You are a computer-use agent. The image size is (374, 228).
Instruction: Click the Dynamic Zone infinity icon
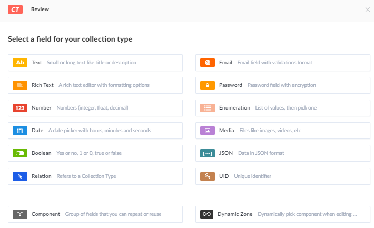207,214
